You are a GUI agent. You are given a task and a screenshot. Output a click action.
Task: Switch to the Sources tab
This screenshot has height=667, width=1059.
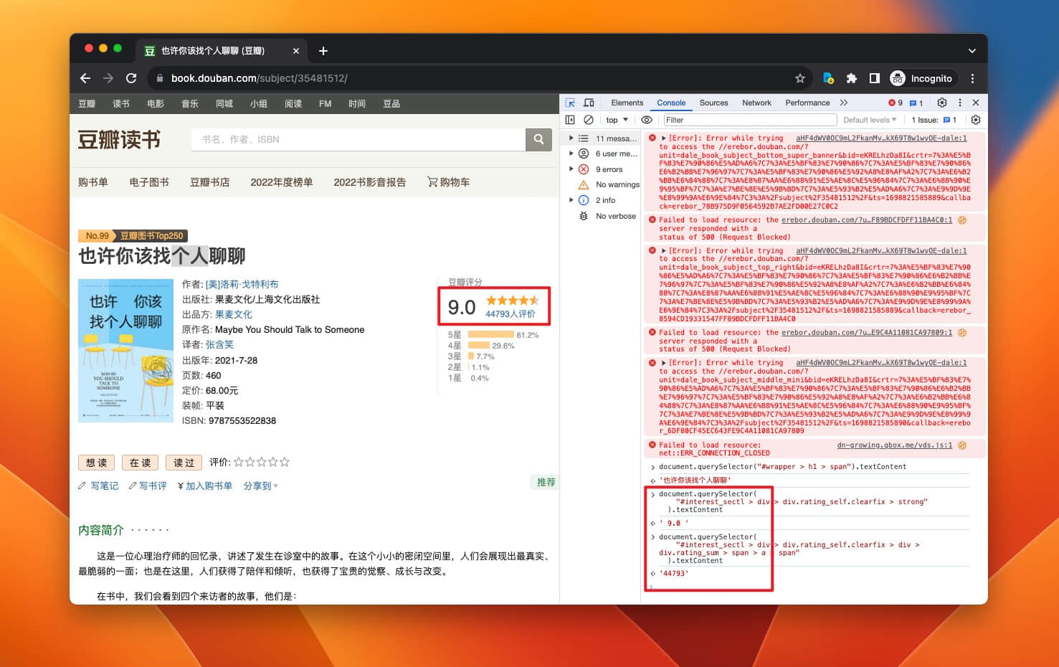tap(713, 103)
